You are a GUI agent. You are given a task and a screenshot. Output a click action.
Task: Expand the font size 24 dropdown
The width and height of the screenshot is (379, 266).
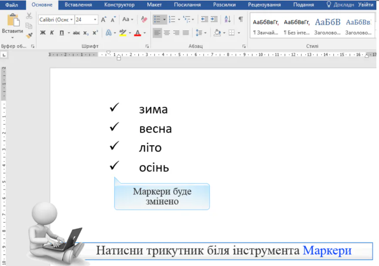pyautogui.click(x=95, y=20)
